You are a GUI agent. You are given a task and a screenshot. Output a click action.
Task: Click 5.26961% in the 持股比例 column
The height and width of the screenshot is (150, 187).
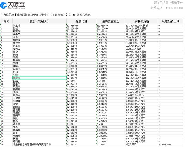[81, 31]
